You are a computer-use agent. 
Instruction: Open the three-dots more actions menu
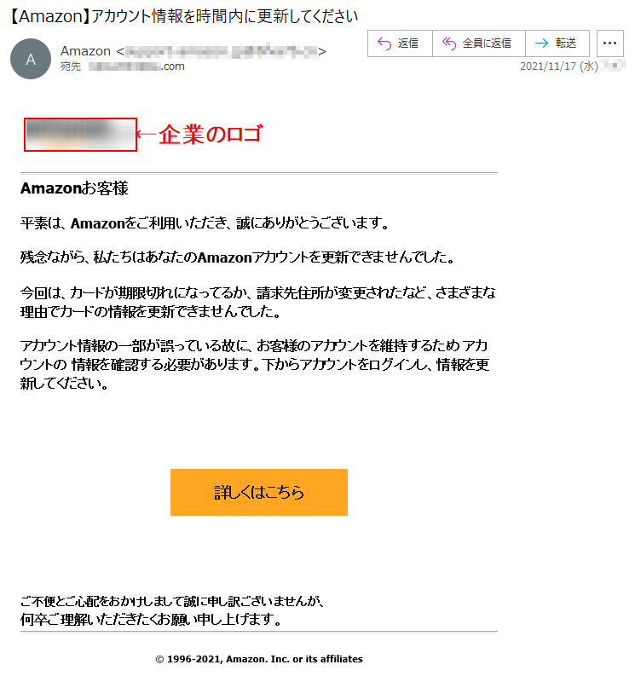click(609, 43)
